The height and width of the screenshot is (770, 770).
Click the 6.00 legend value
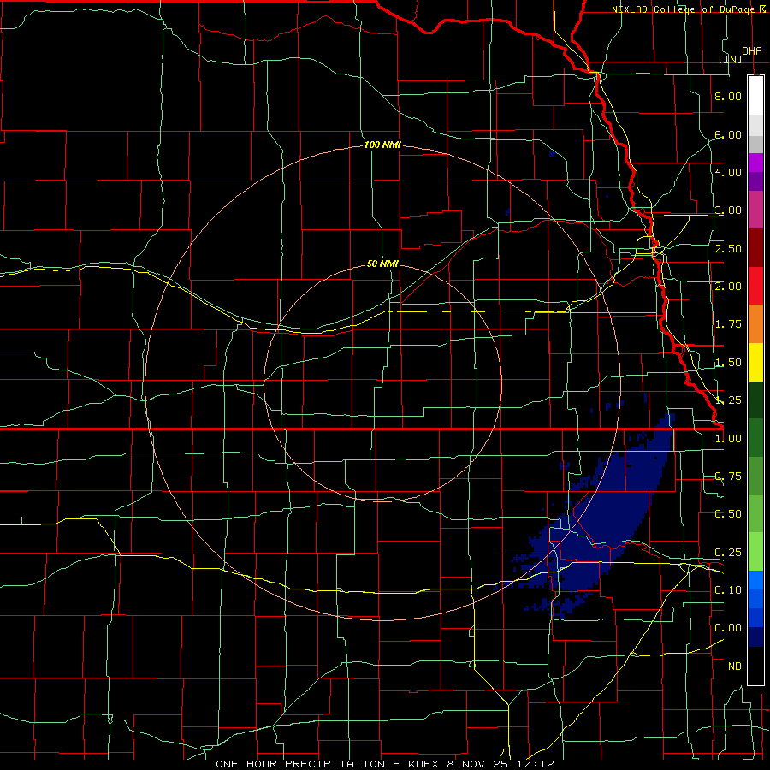tap(728, 134)
